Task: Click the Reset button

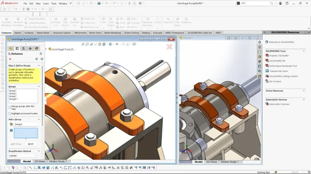Action: pos(31,144)
